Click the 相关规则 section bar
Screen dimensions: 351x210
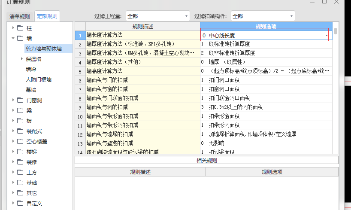click(206, 160)
